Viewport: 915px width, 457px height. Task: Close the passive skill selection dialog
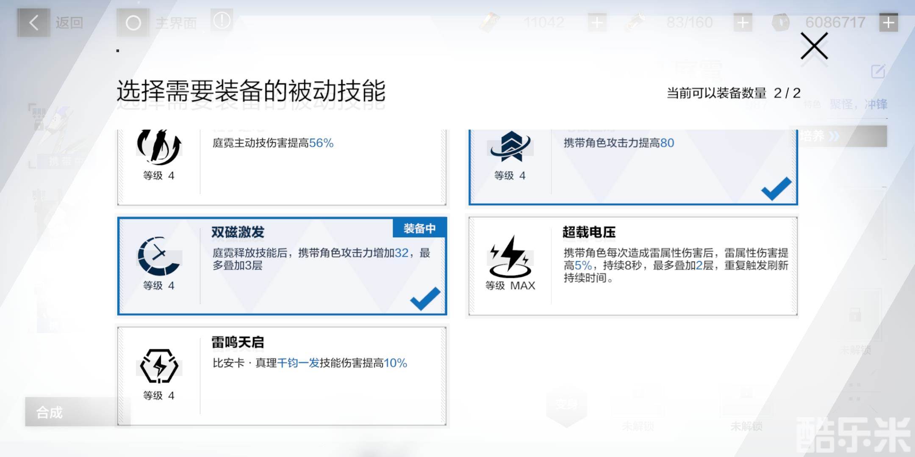pyautogui.click(x=814, y=46)
